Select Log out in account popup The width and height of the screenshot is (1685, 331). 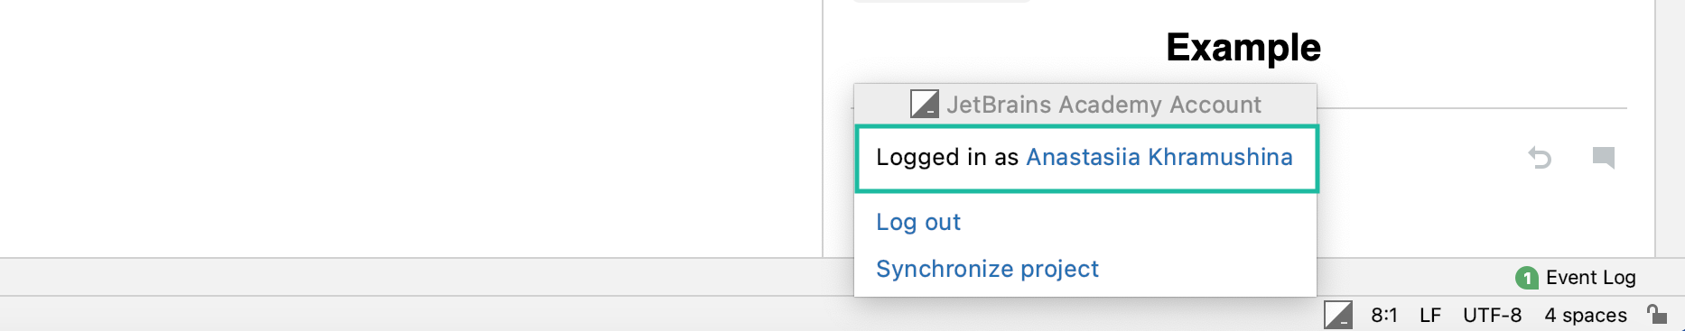click(x=918, y=222)
